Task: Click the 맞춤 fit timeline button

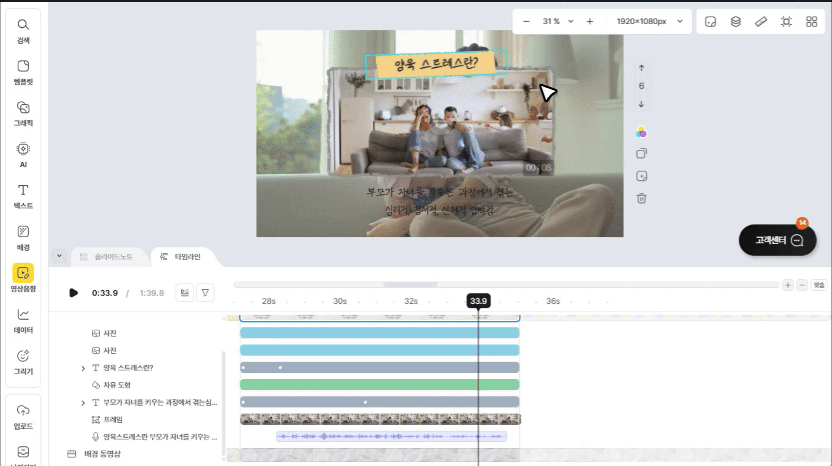Action: pyautogui.click(x=819, y=285)
